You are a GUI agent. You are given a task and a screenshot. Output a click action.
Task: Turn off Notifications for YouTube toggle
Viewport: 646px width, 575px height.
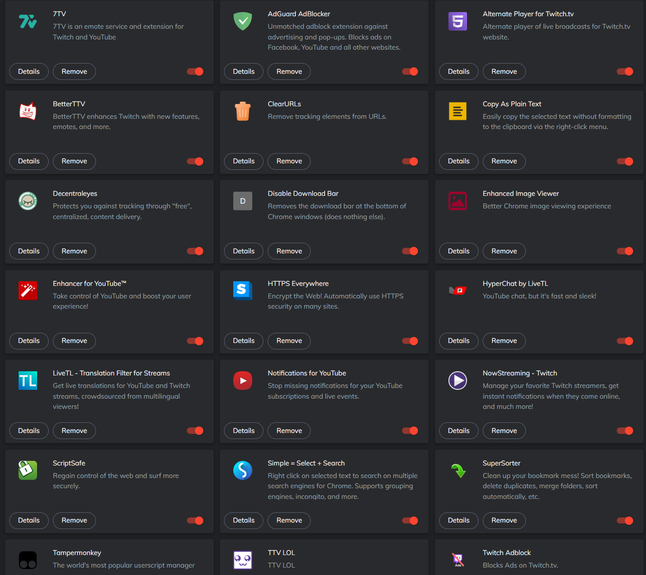point(410,431)
